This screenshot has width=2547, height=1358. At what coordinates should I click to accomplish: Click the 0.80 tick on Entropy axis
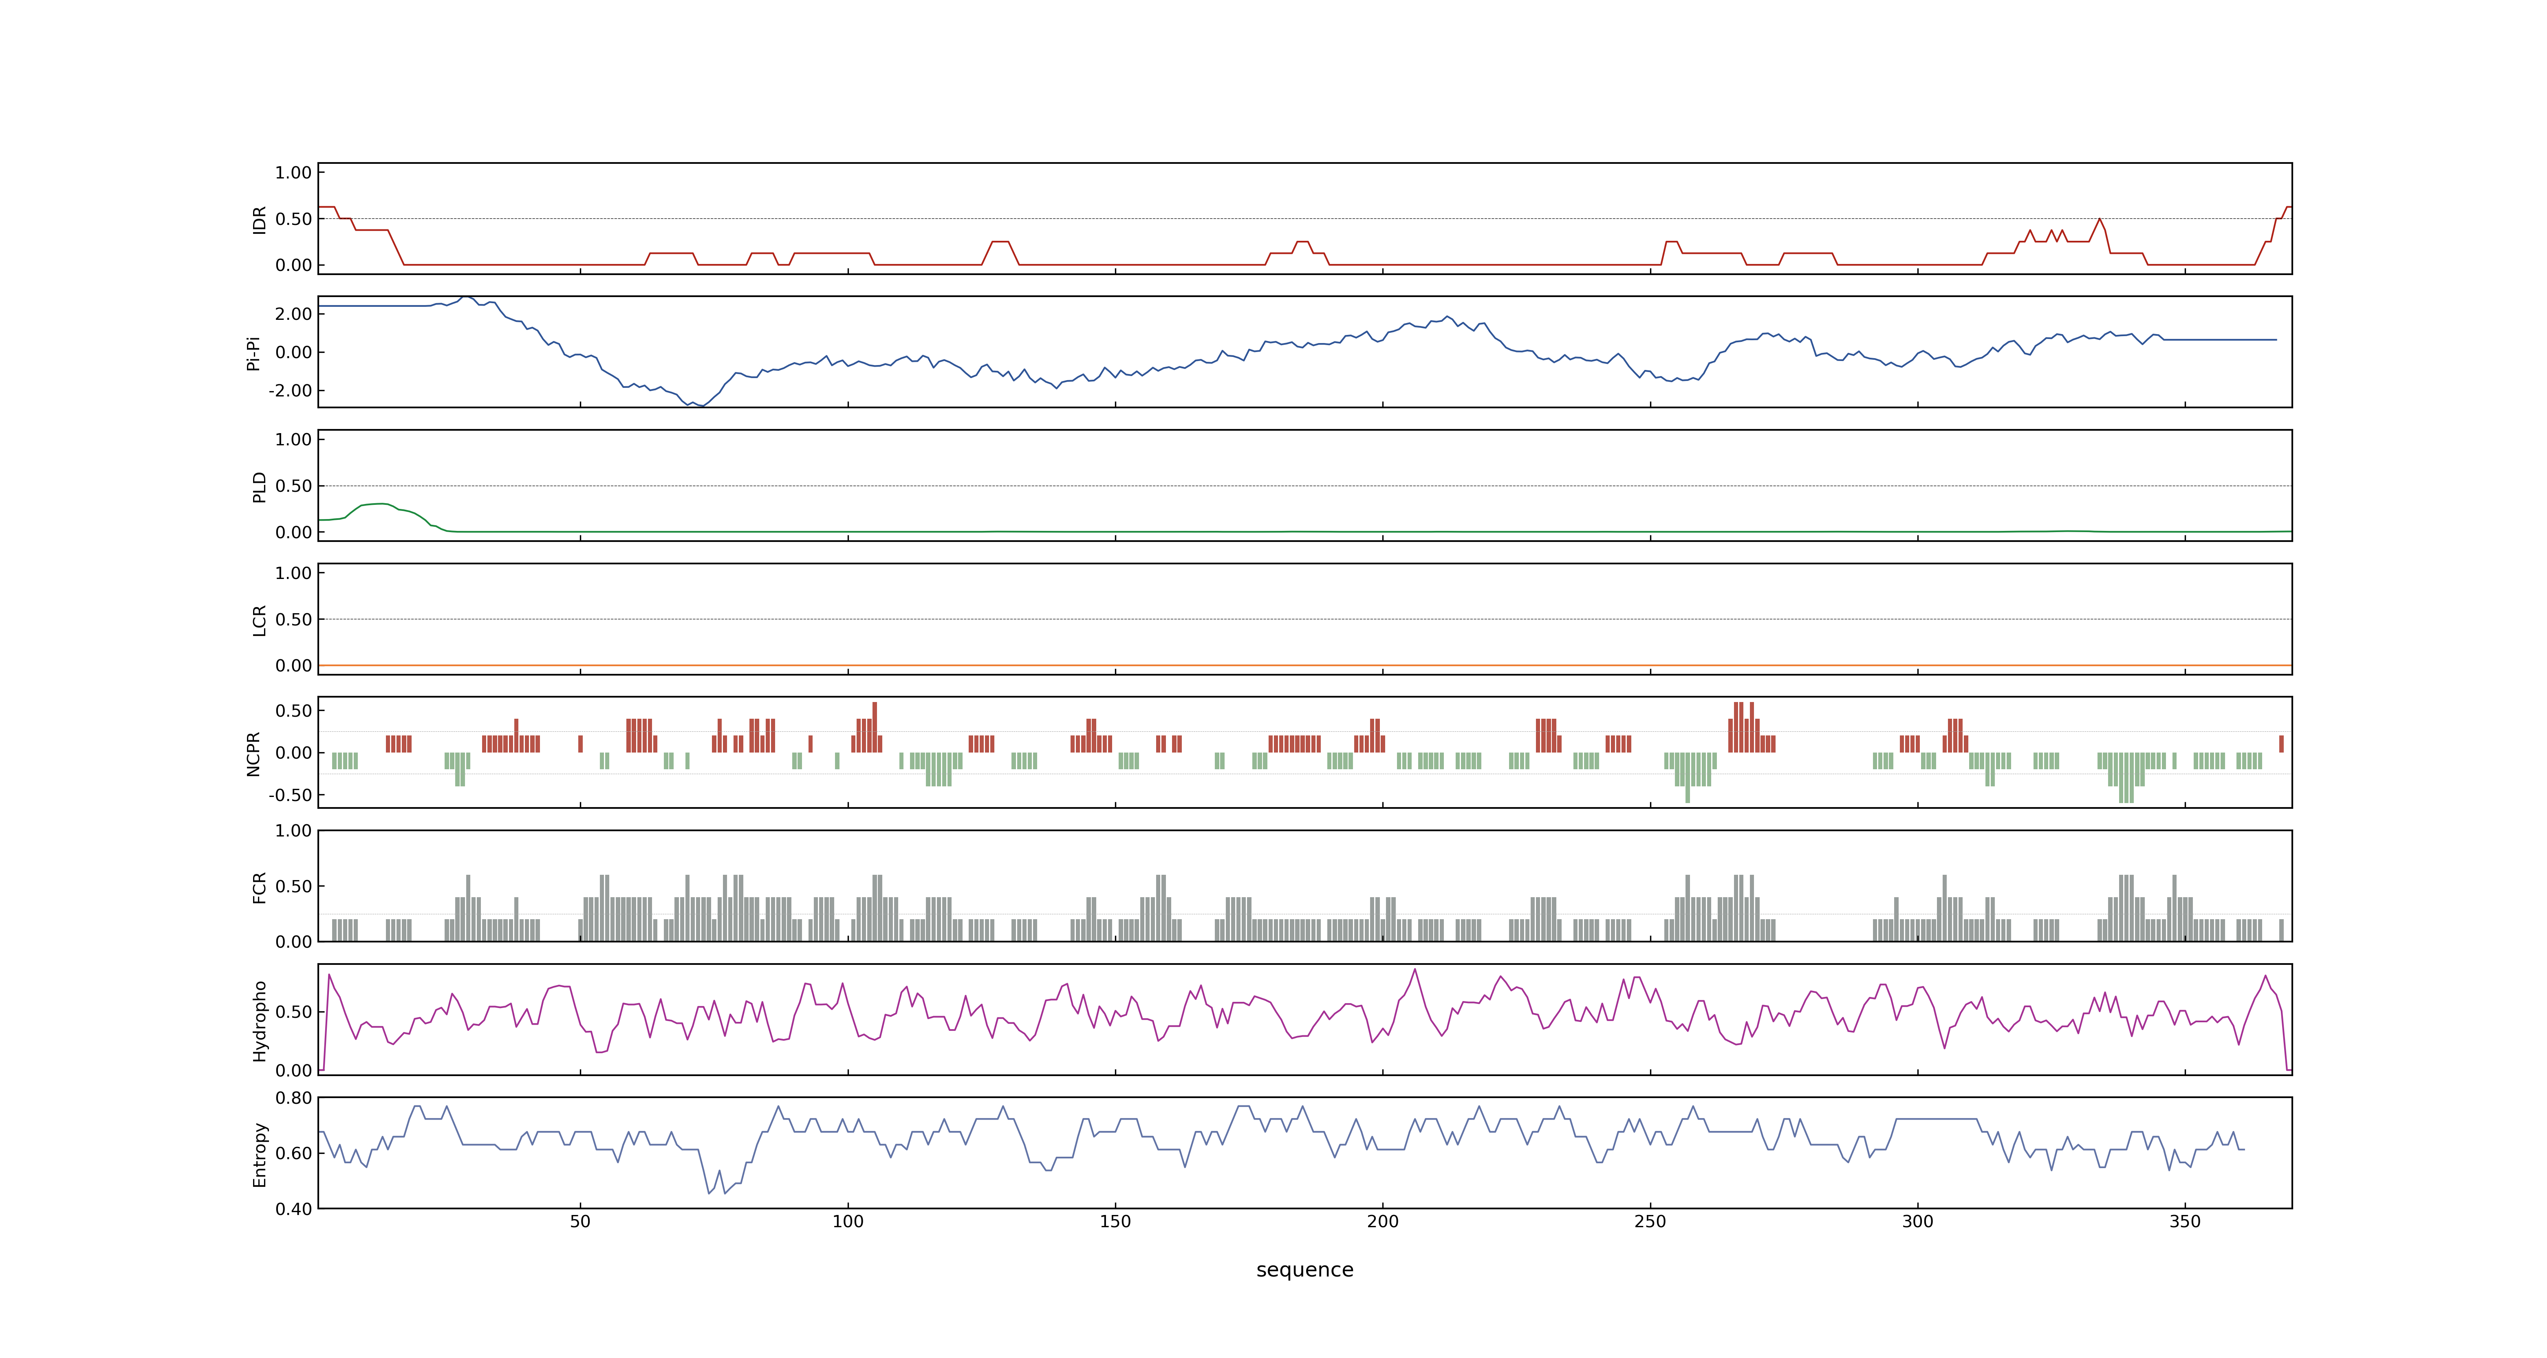tap(294, 1098)
